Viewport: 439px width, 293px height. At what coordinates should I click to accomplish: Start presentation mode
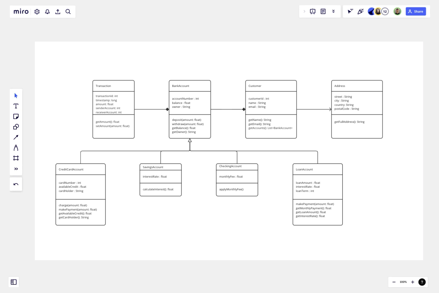(x=313, y=11)
